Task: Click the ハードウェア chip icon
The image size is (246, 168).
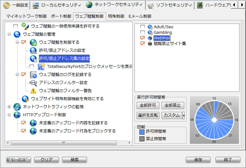Action: click(x=200, y=5)
